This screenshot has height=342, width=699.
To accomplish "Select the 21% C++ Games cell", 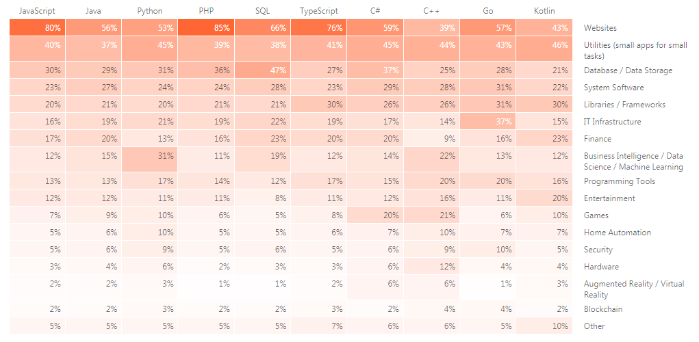I will click(431, 215).
